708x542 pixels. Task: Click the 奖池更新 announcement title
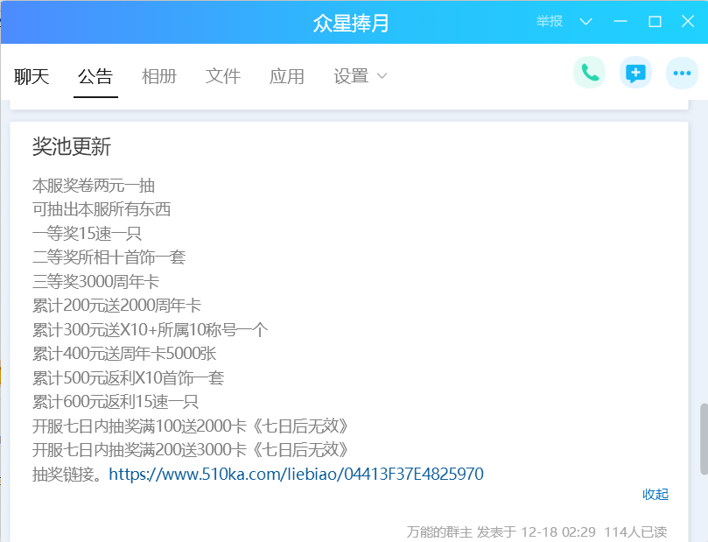coord(72,147)
